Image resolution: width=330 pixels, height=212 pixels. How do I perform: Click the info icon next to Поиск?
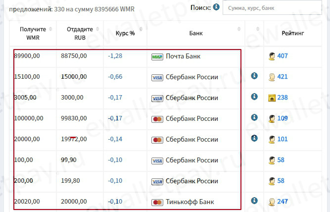click(x=216, y=7)
